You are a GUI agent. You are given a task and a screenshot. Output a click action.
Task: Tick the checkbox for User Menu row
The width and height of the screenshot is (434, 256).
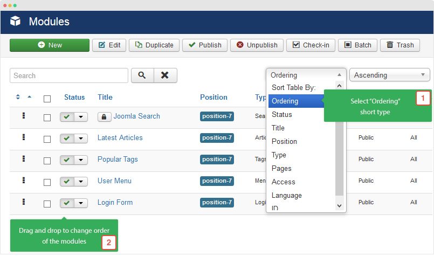[x=47, y=183]
